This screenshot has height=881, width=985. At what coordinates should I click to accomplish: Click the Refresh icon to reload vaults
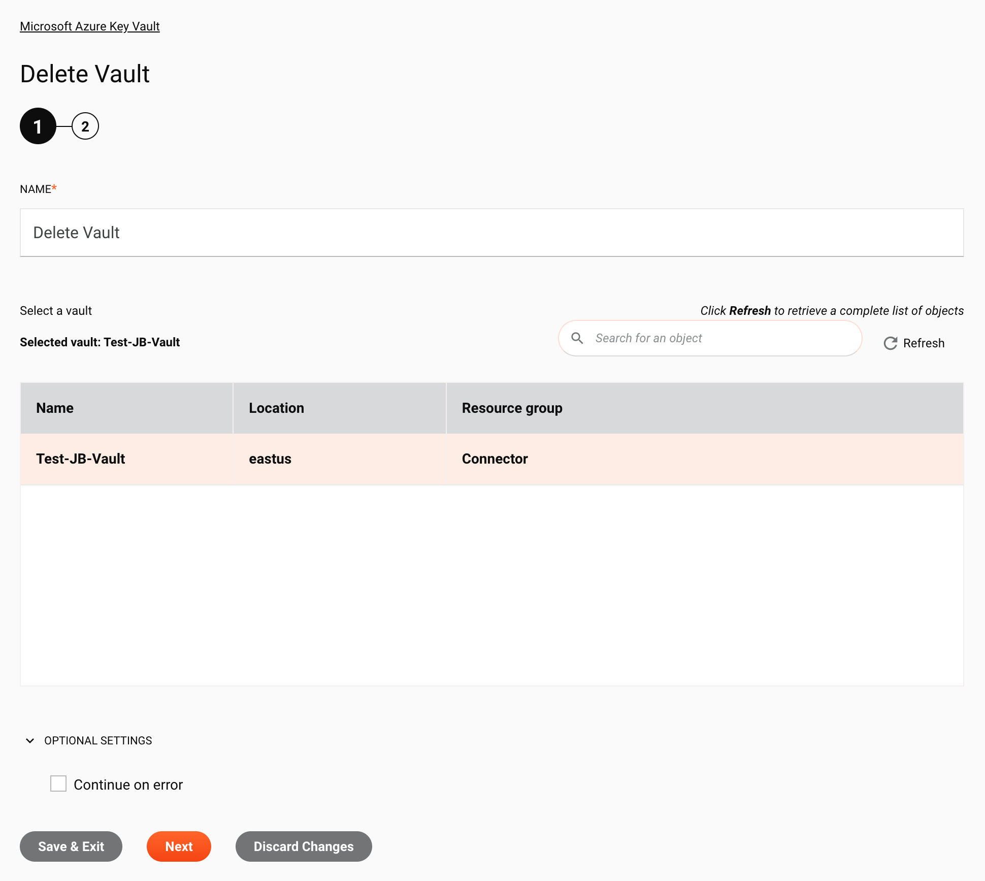tap(892, 344)
